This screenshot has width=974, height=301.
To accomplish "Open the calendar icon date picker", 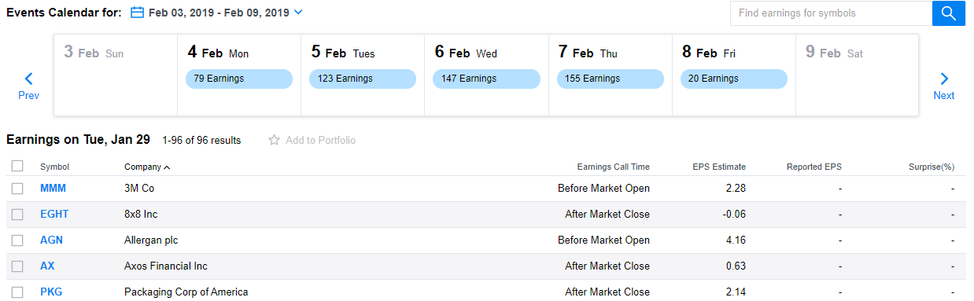I will click(137, 13).
